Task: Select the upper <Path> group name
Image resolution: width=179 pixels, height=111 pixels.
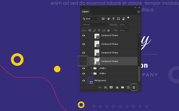Action: tap(103, 68)
